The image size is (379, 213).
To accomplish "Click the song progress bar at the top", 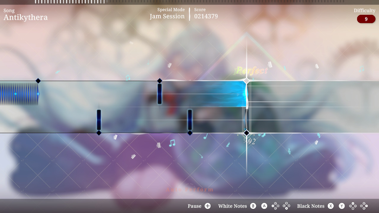I will (x=189, y=2).
